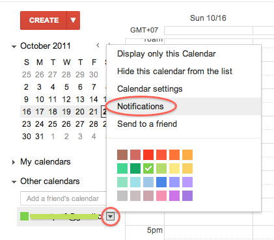Image resolution: width=274 pixels, height=240 pixels.
Task: Select Notifications in the menu
Action: click(141, 107)
